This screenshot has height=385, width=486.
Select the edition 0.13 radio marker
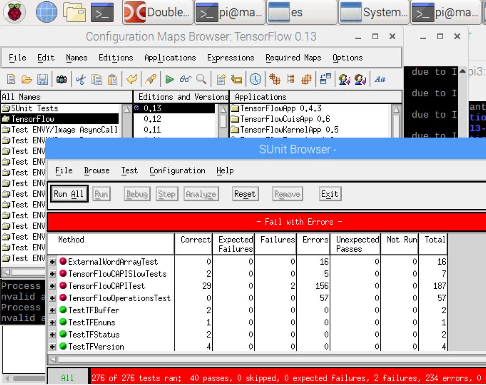[x=136, y=108]
